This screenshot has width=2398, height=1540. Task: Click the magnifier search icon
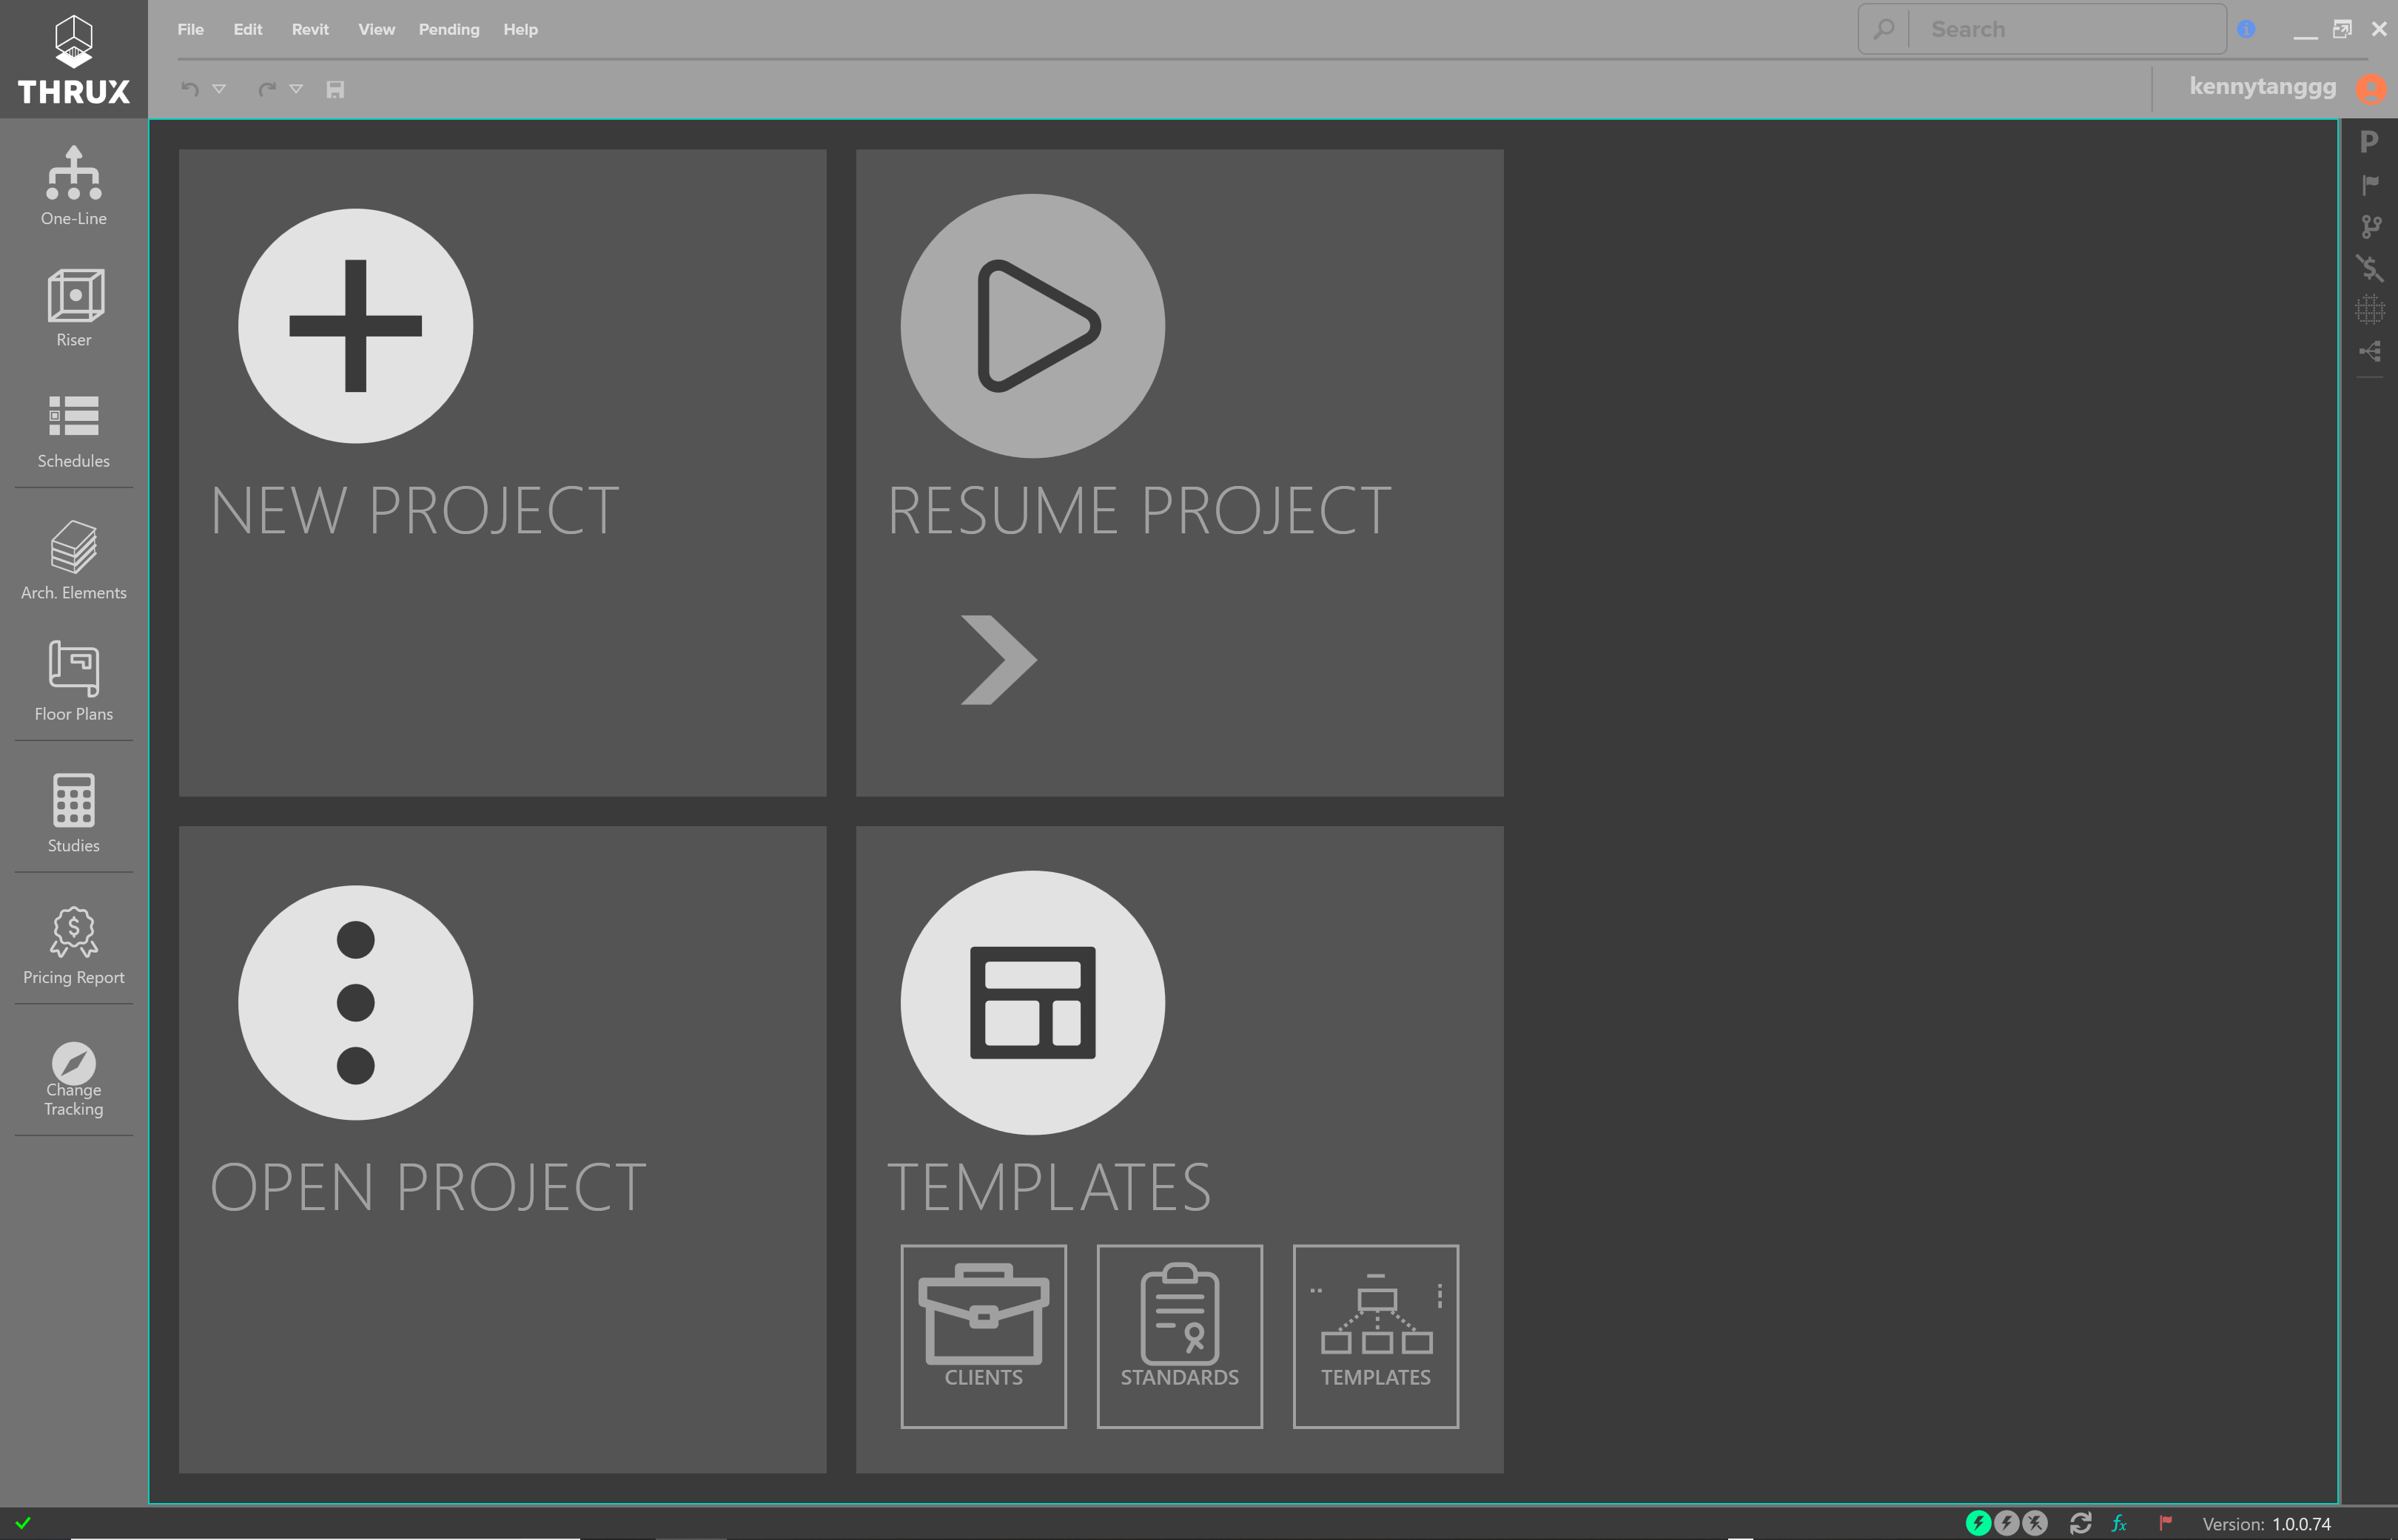[x=1884, y=29]
